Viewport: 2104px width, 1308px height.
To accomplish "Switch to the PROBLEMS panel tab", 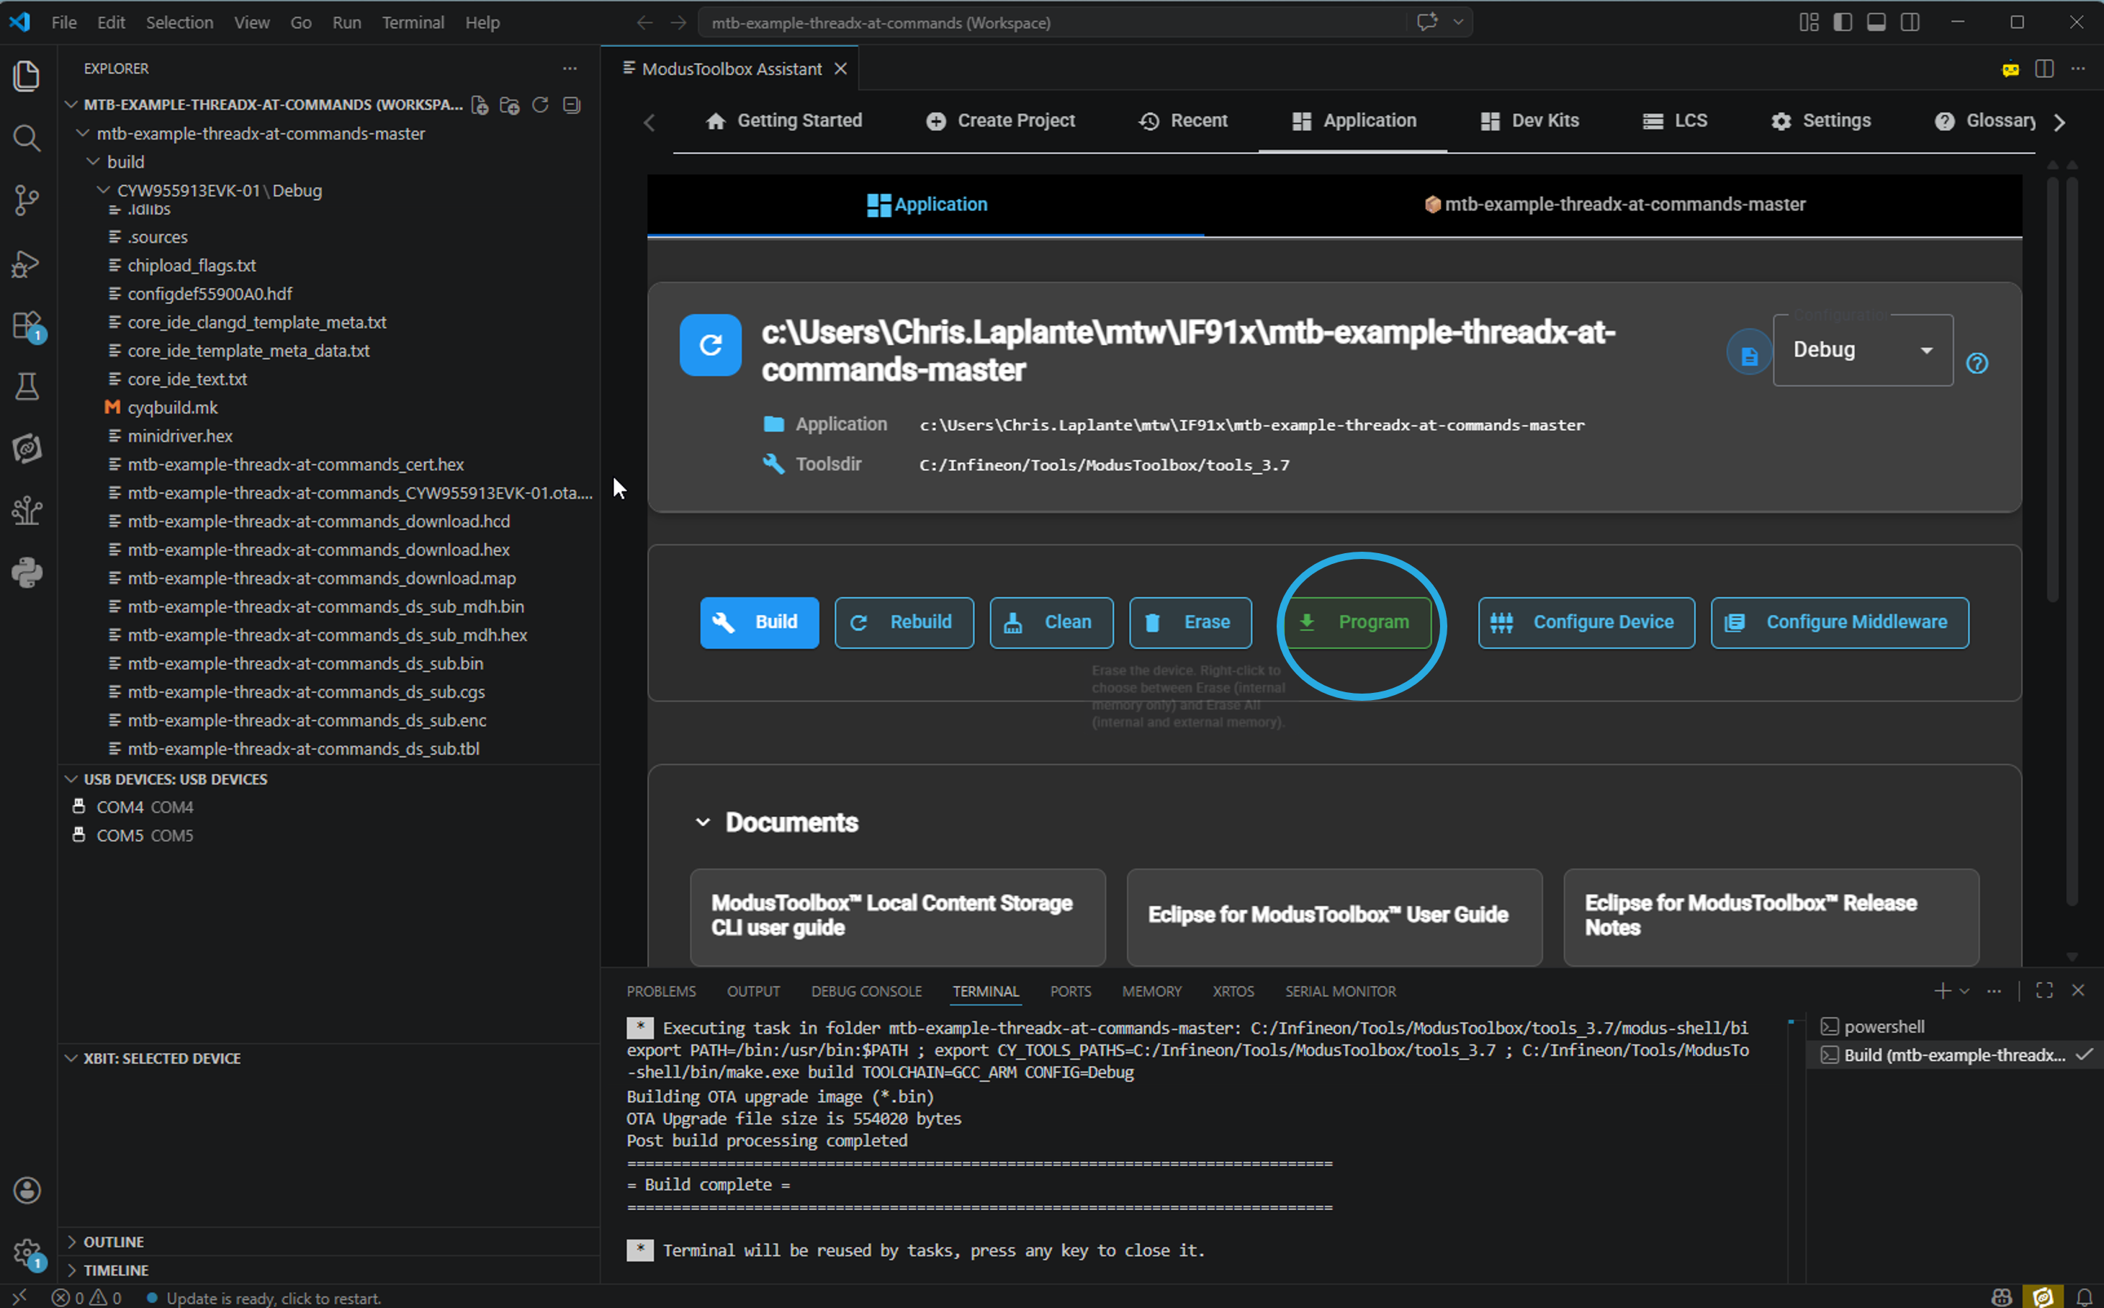I will click(x=661, y=991).
